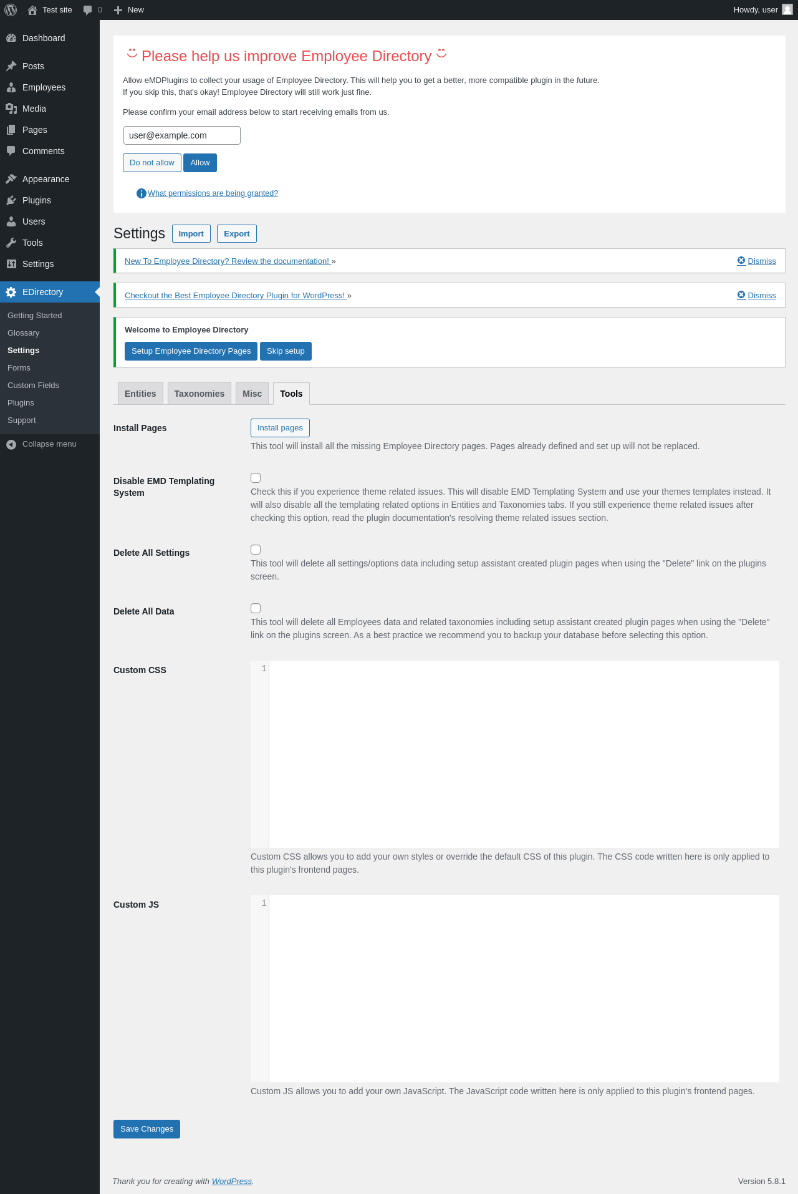Enable Disable EMD Templating System checkbox
The height and width of the screenshot is (1194, 798).
(256, 478)
